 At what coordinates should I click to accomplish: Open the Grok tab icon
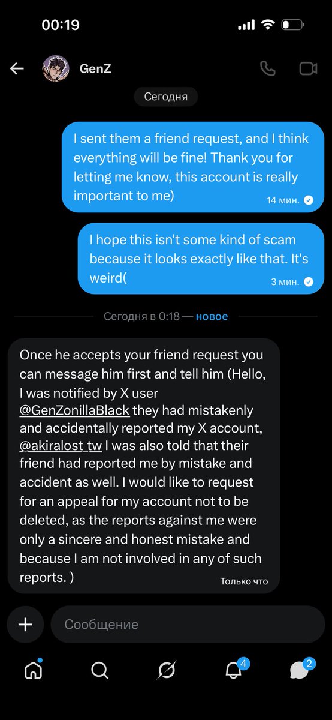pos(166,670)
